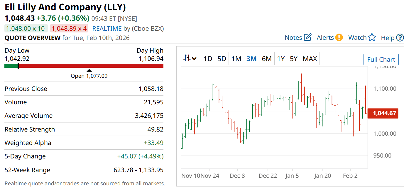Click the REALTIME link
Viewport: 409px width, 190px height.
pyautogui.click(x=107, y=28)
